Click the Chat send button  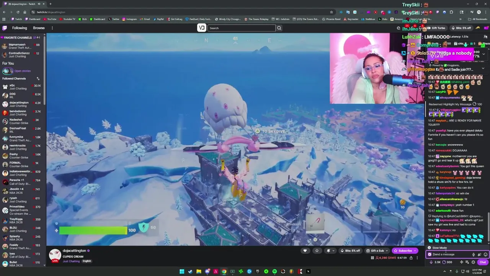[483, 262]
